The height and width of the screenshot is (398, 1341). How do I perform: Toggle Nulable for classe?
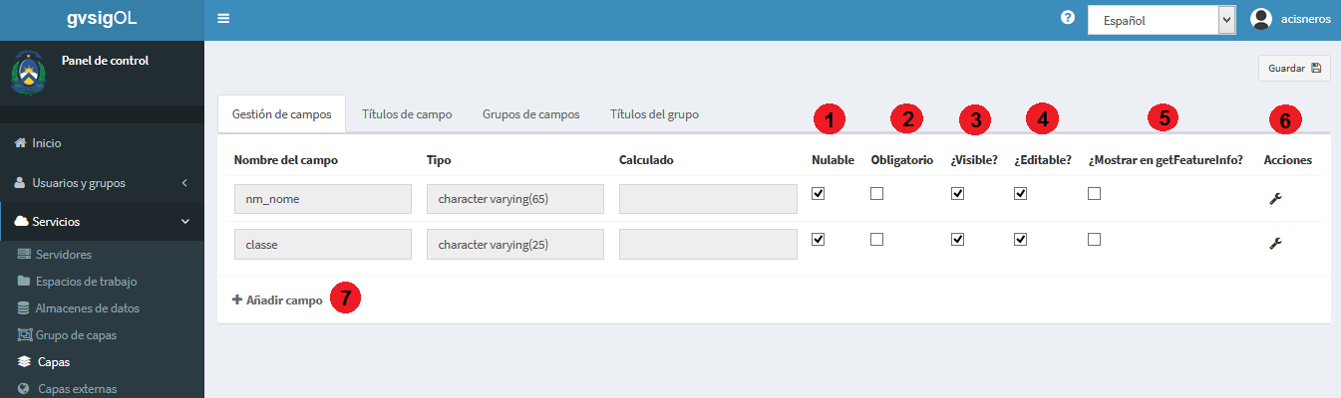818,239
